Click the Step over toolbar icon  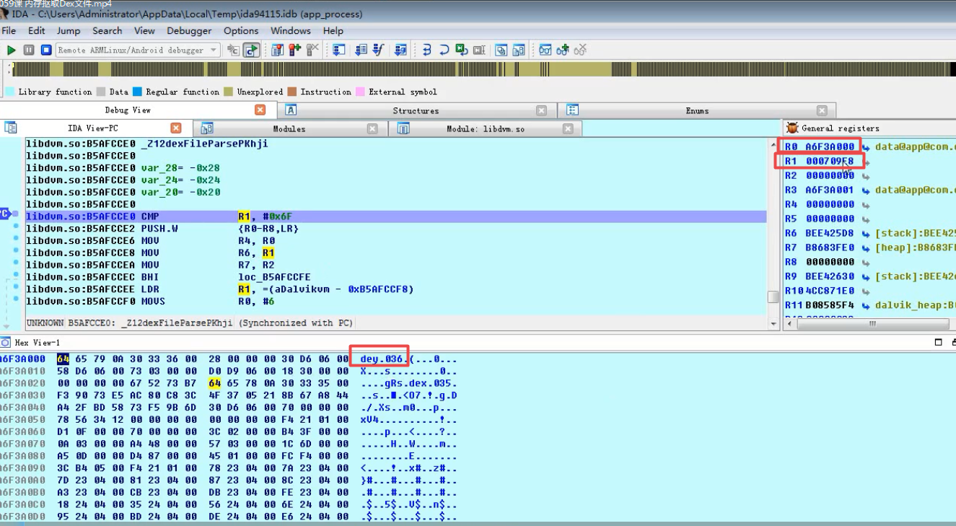click(444, 50)
